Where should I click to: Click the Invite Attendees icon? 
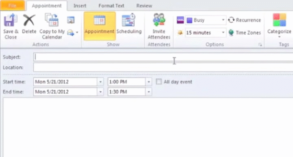[159, 19]
